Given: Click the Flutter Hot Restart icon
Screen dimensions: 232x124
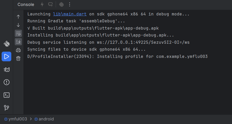Looking at the screenshot, I should point(51,4).
